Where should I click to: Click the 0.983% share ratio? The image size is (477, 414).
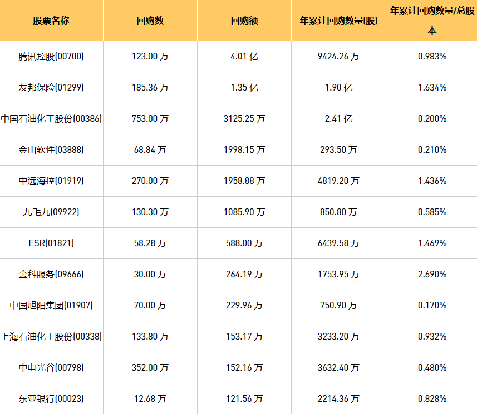coord(432,57)
